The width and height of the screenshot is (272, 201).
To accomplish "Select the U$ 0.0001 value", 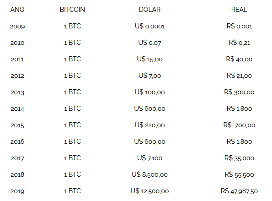I will 149,26.
